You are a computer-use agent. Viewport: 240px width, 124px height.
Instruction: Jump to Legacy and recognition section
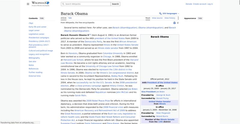[x=39, y=54]
